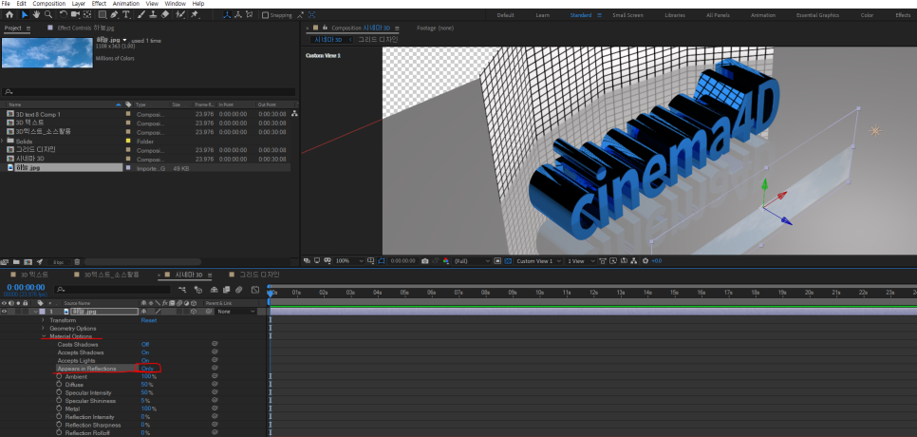The width and height of the screenshot is (917, 437).
Task: Click the Delete trash icon in Project panel
Action: tap(77, 261)
